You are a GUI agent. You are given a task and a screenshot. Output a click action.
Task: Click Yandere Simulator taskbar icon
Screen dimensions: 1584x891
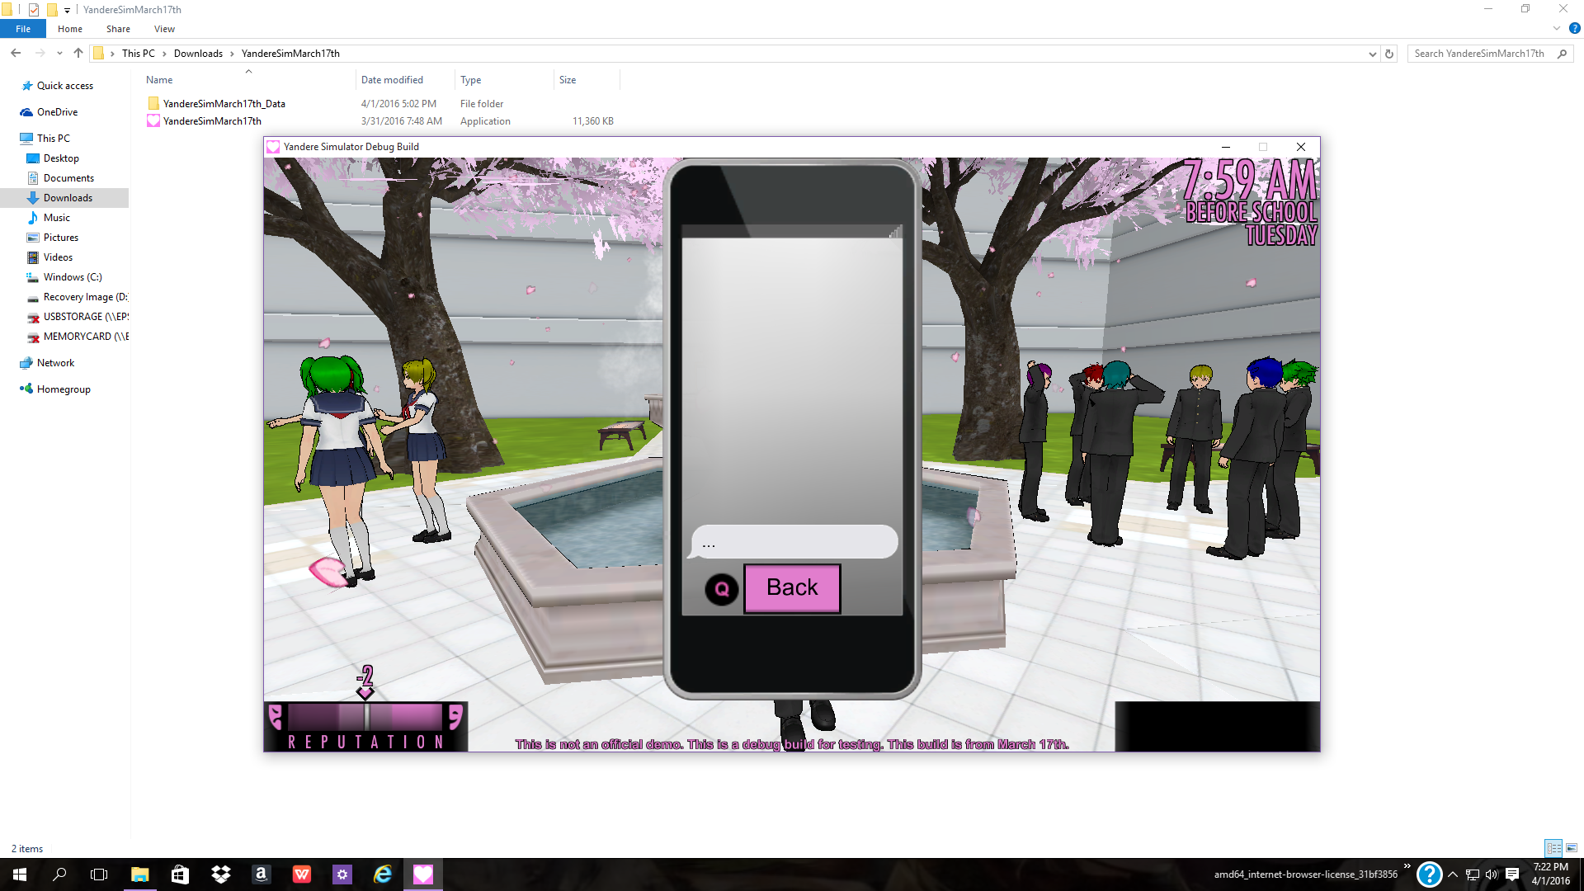click(x=423, y=874)
